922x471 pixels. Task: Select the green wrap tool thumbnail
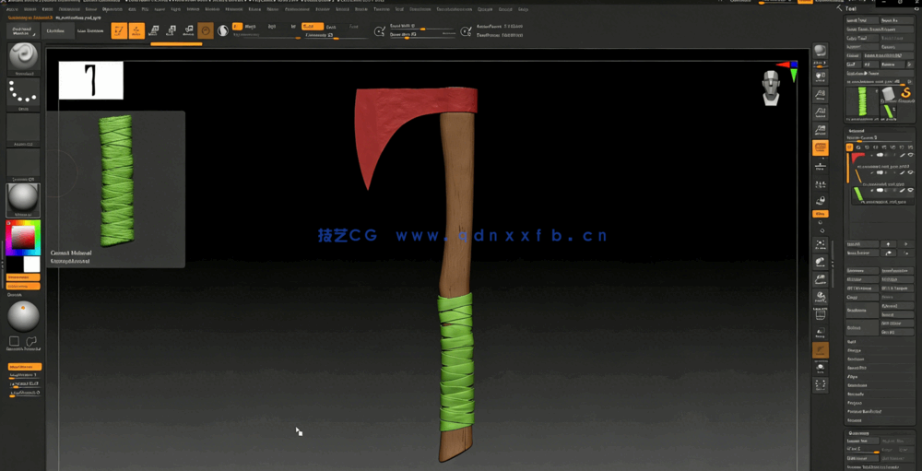863,100
